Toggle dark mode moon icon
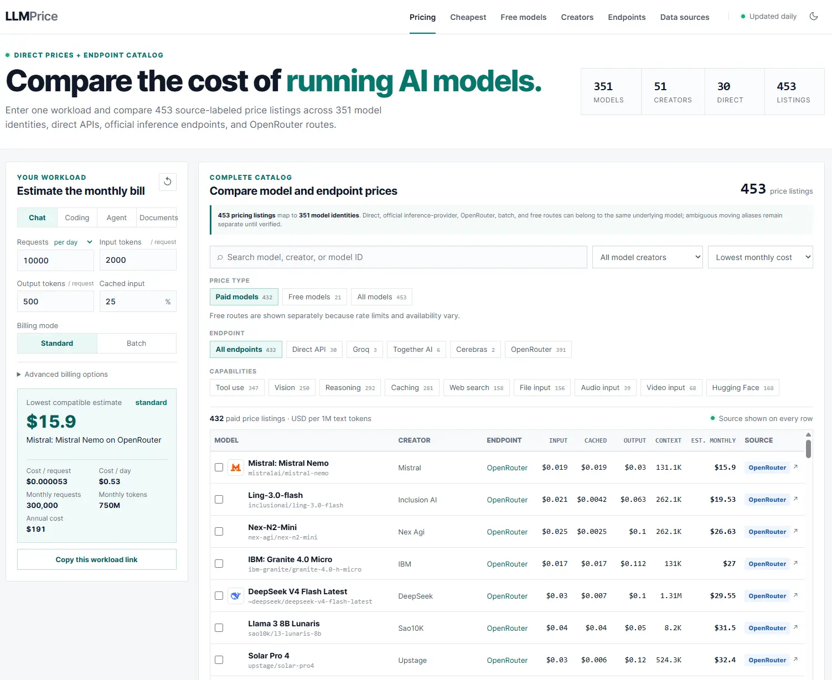The image size is (832, 680). (813, 17)
